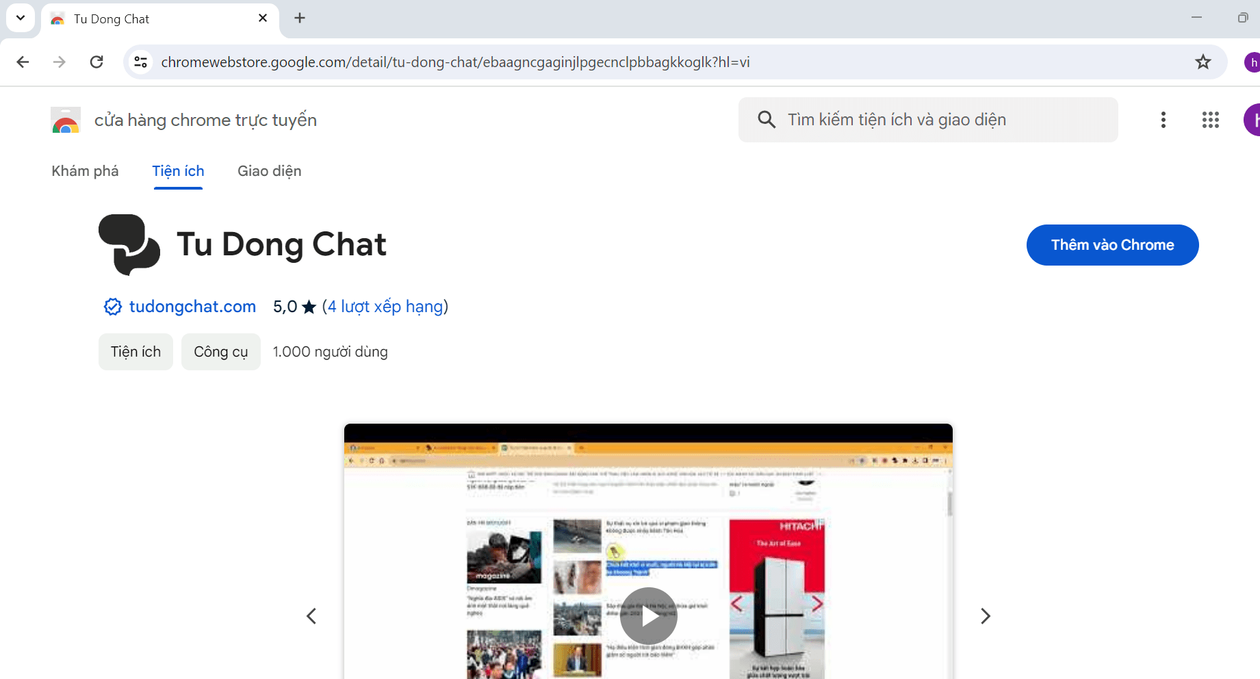This screenshot has width=1260, height=679.
Task: Open the Google account avatar on the page
Action: (1252, 120)
